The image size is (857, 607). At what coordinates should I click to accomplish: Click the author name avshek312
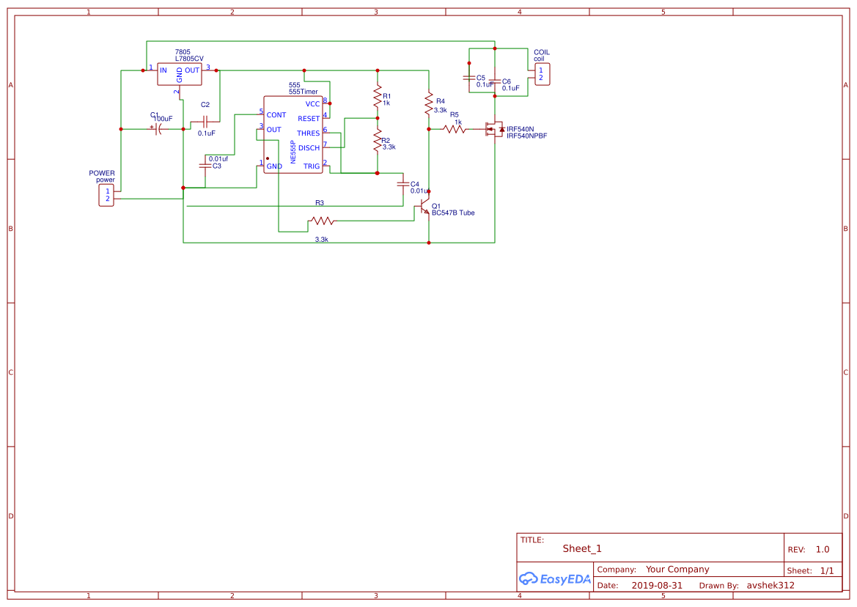[770, 585]
